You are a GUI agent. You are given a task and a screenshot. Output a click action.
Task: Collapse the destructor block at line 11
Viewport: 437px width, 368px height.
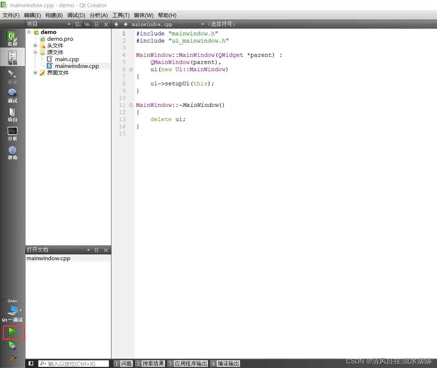pyautogui.click(x=131, y=105)
